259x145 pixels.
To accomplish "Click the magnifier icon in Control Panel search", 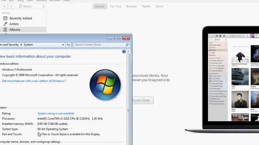I will (x=127, y=45).
